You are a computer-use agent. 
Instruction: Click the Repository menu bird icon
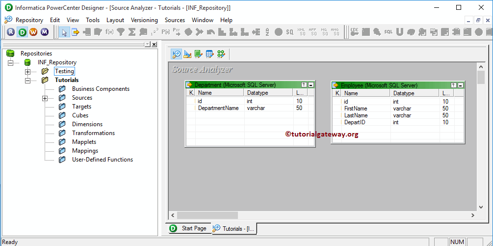tap(8, 20)
